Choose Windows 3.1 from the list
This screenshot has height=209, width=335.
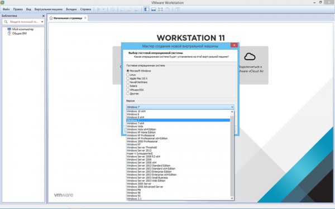[179, 199]
